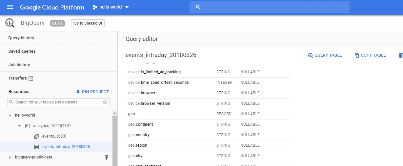The height and width of the screenshot is (166, 403).
Task: Click the search magnifier icon in top bar
Action: tap(198, 7)
